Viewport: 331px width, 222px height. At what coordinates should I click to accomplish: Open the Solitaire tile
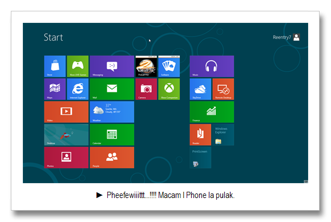pyautogui.click(x=169, y=66)
